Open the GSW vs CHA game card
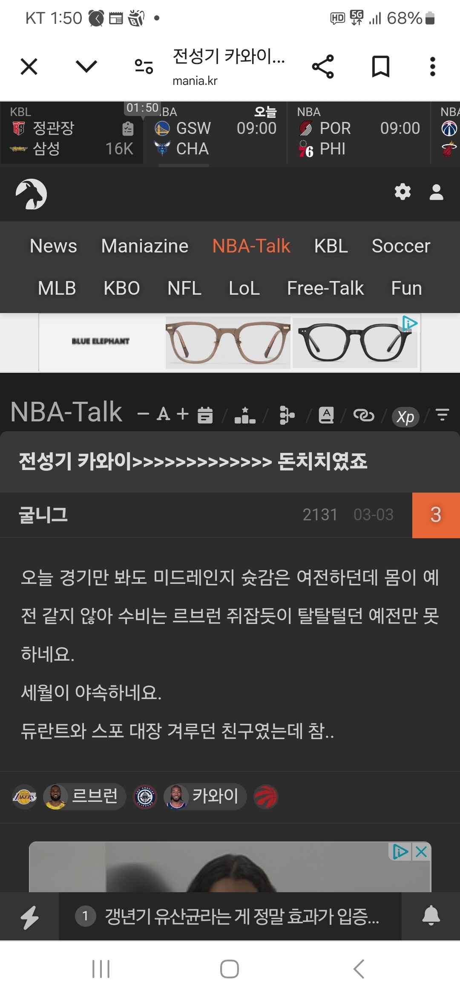This screenshot has width=460, height=998. [215, 133]
